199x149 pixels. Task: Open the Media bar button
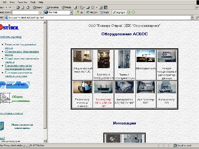(x=66, y=7)
